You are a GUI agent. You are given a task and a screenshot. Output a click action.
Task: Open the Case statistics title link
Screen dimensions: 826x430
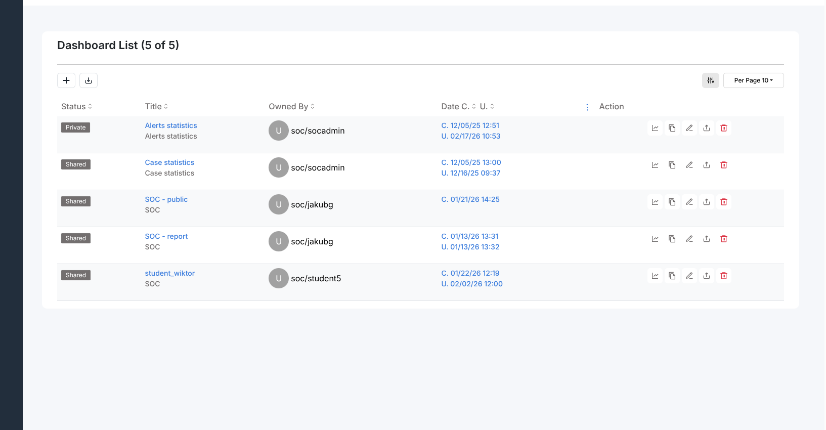[x=169, y=162]
